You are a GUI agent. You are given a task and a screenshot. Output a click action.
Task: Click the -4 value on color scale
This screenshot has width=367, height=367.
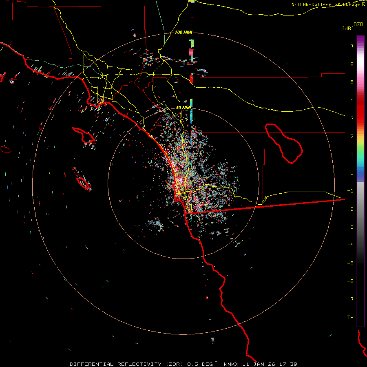(350, 245)
